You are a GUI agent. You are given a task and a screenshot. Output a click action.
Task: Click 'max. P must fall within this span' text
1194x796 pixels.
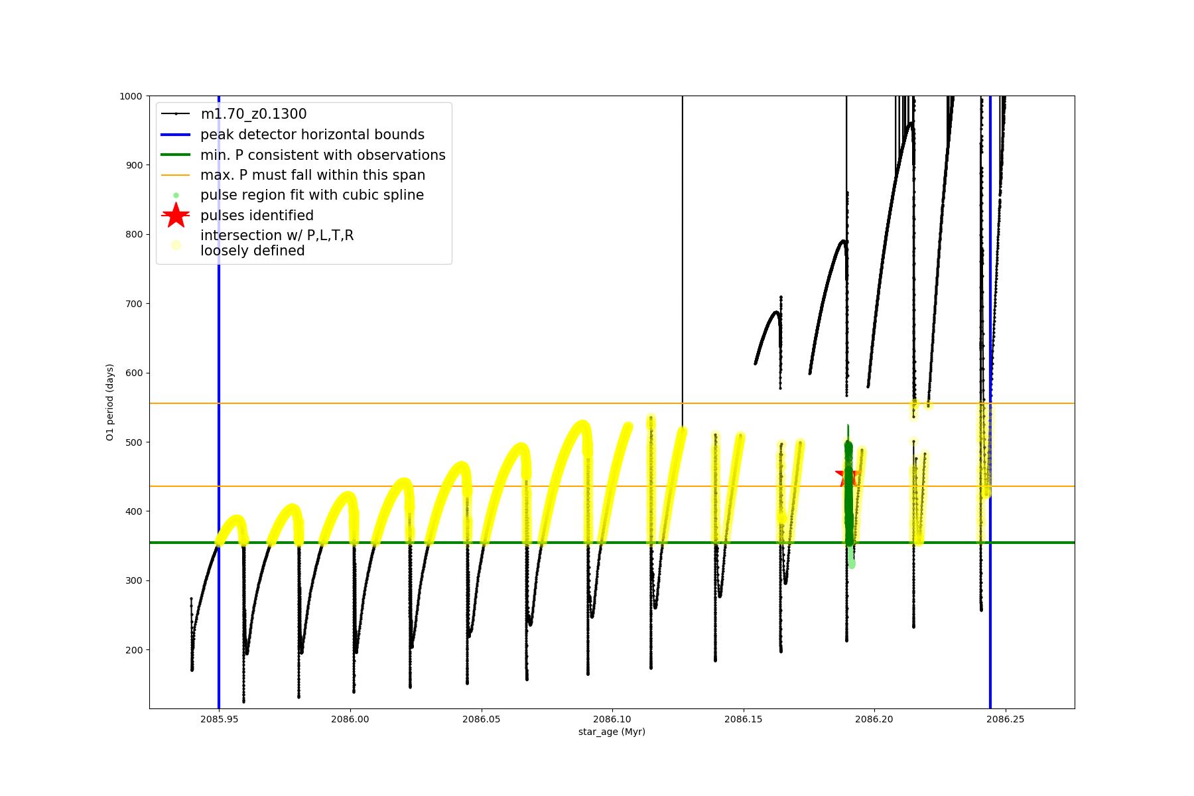[x=312, y=175]
